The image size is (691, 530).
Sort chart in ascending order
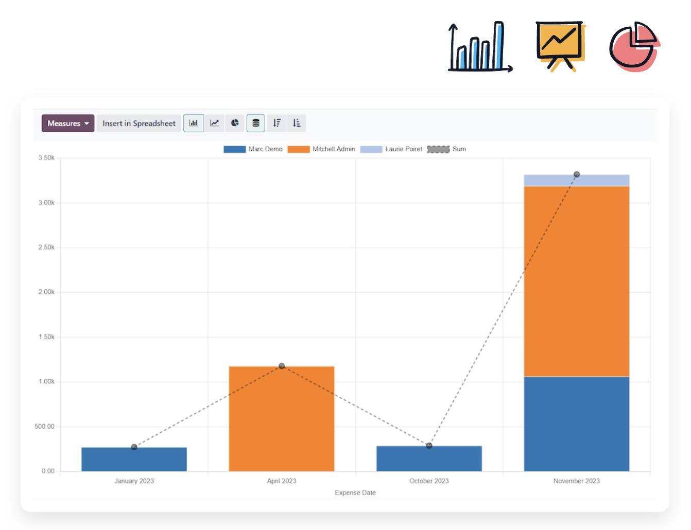coord(297,123)
